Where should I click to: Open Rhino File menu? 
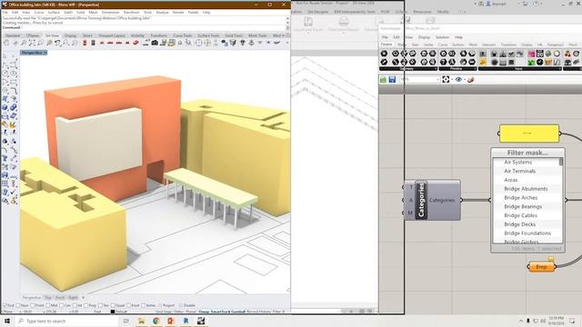pyautogui.click(x=5, y=12)
